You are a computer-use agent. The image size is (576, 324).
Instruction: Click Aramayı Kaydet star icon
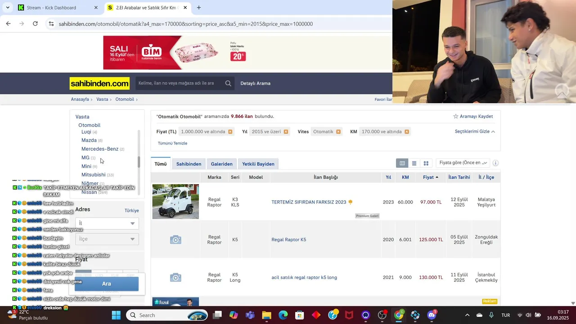pyautogui.click(x=455, y=116)
